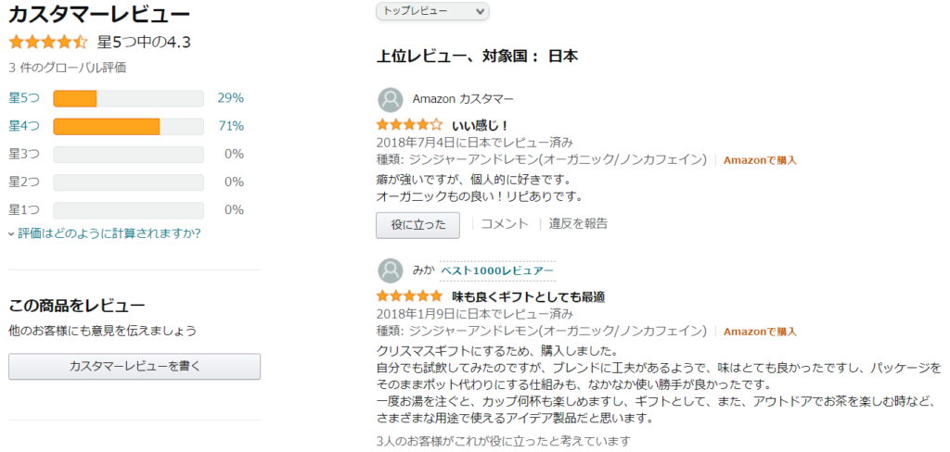Click the four-star rating of いい感じ！ review
Image resolution: width=950 pixels, height=452 pixels.
click(409, 125)
